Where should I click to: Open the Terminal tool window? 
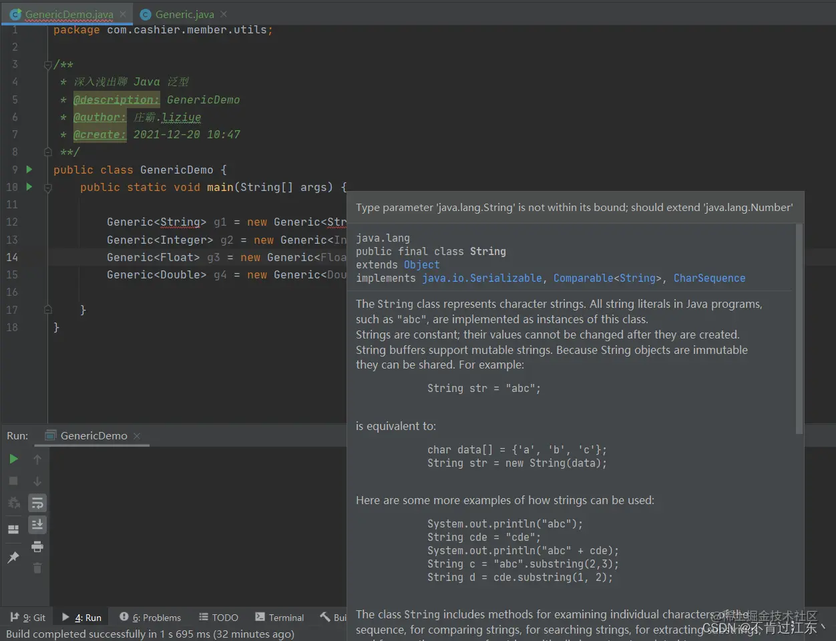[x=279, y=618]
